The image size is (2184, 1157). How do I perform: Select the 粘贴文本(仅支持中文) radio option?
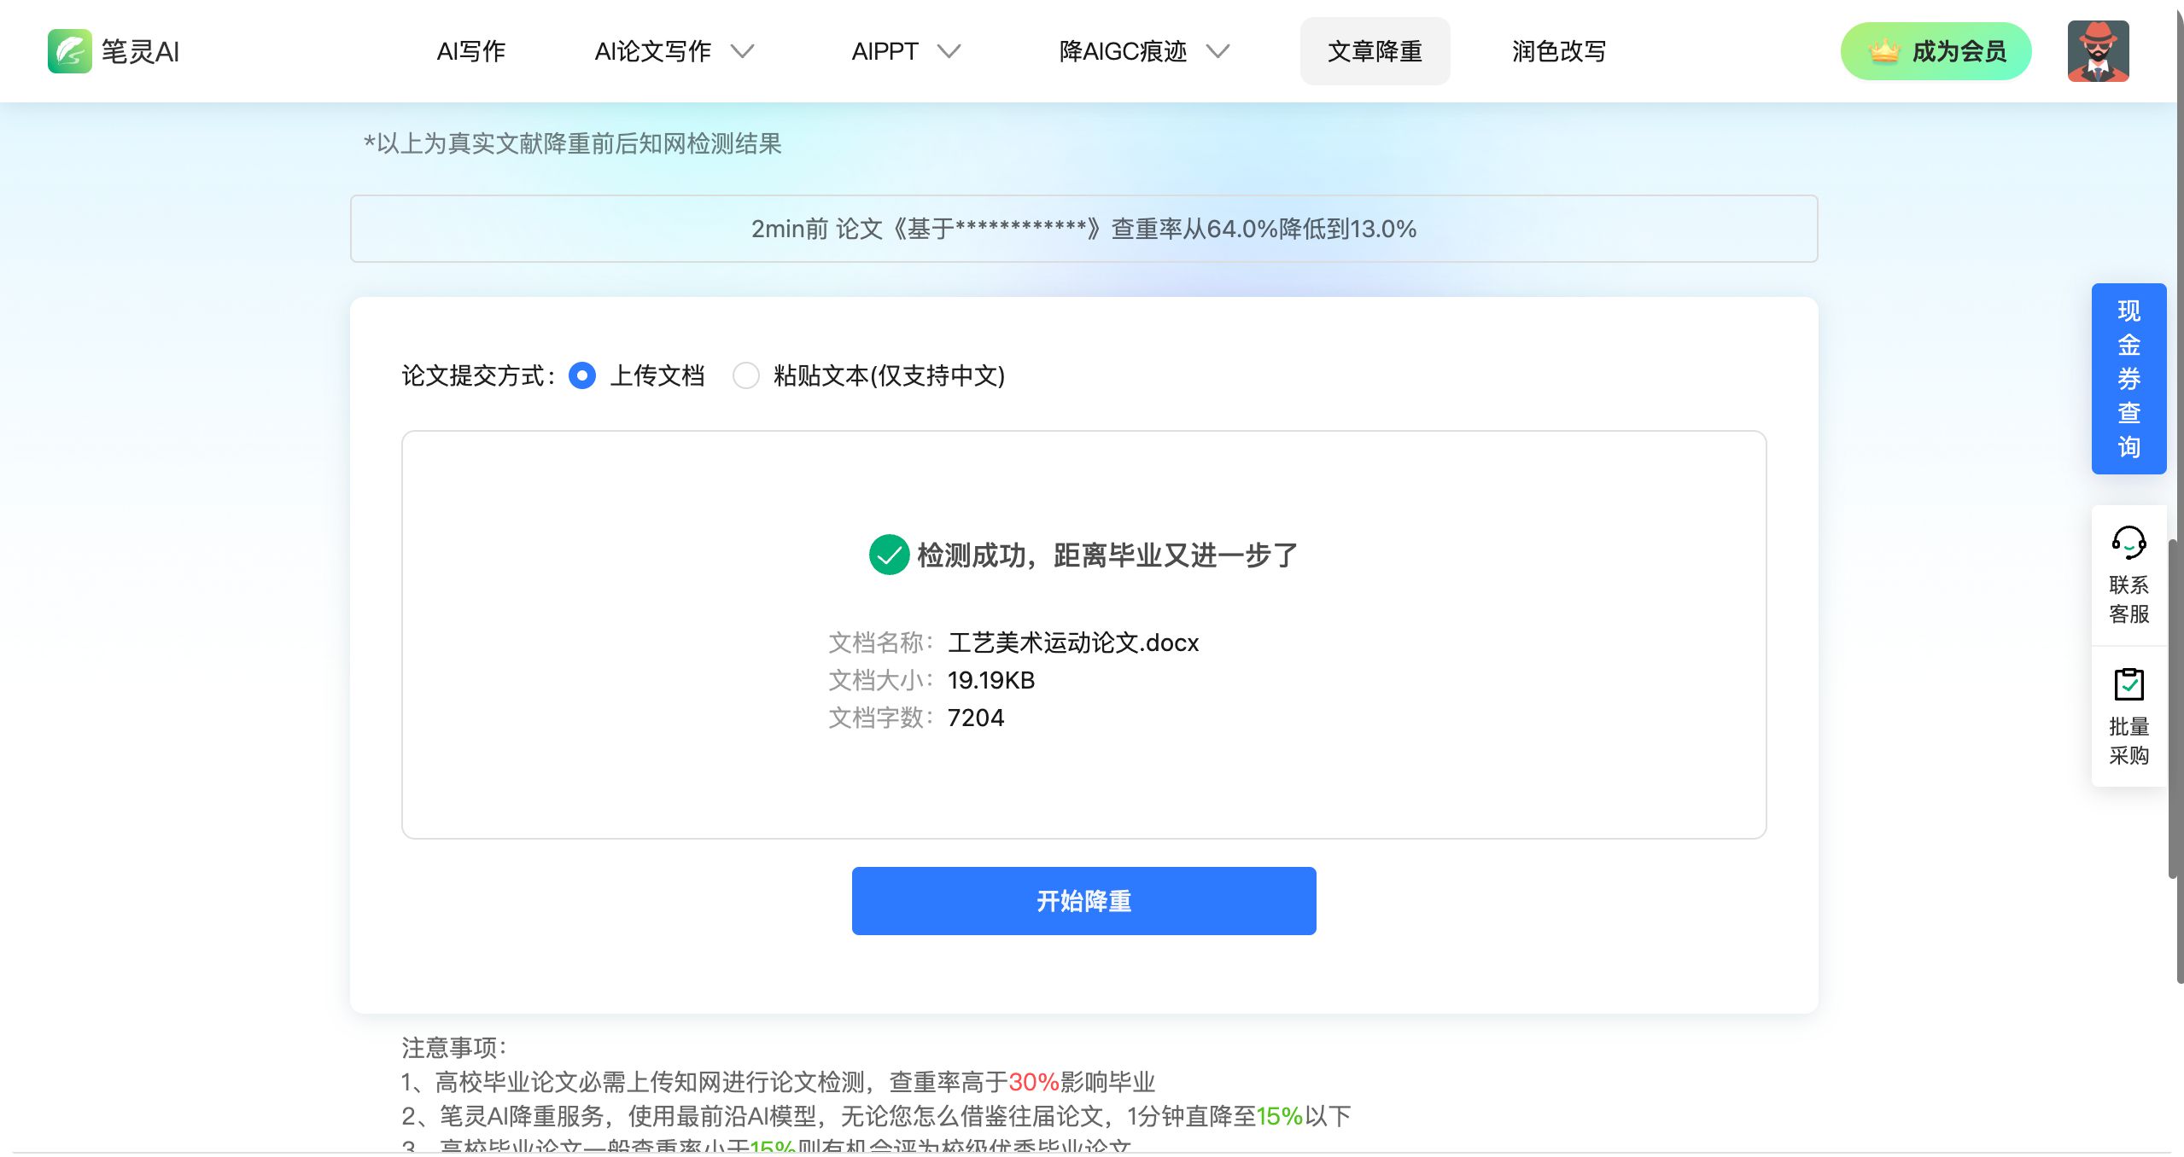point(746,375)
